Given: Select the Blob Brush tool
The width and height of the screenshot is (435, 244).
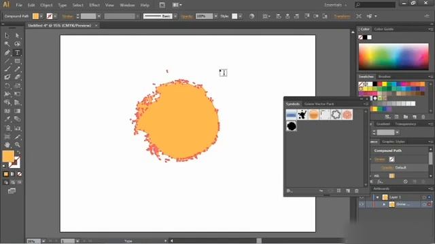Looking at the screenshot, I should [x=7, y=77].
